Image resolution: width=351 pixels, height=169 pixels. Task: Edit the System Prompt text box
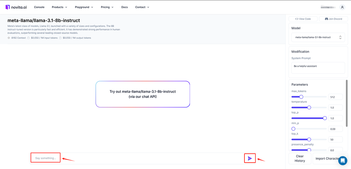[318, 68]
